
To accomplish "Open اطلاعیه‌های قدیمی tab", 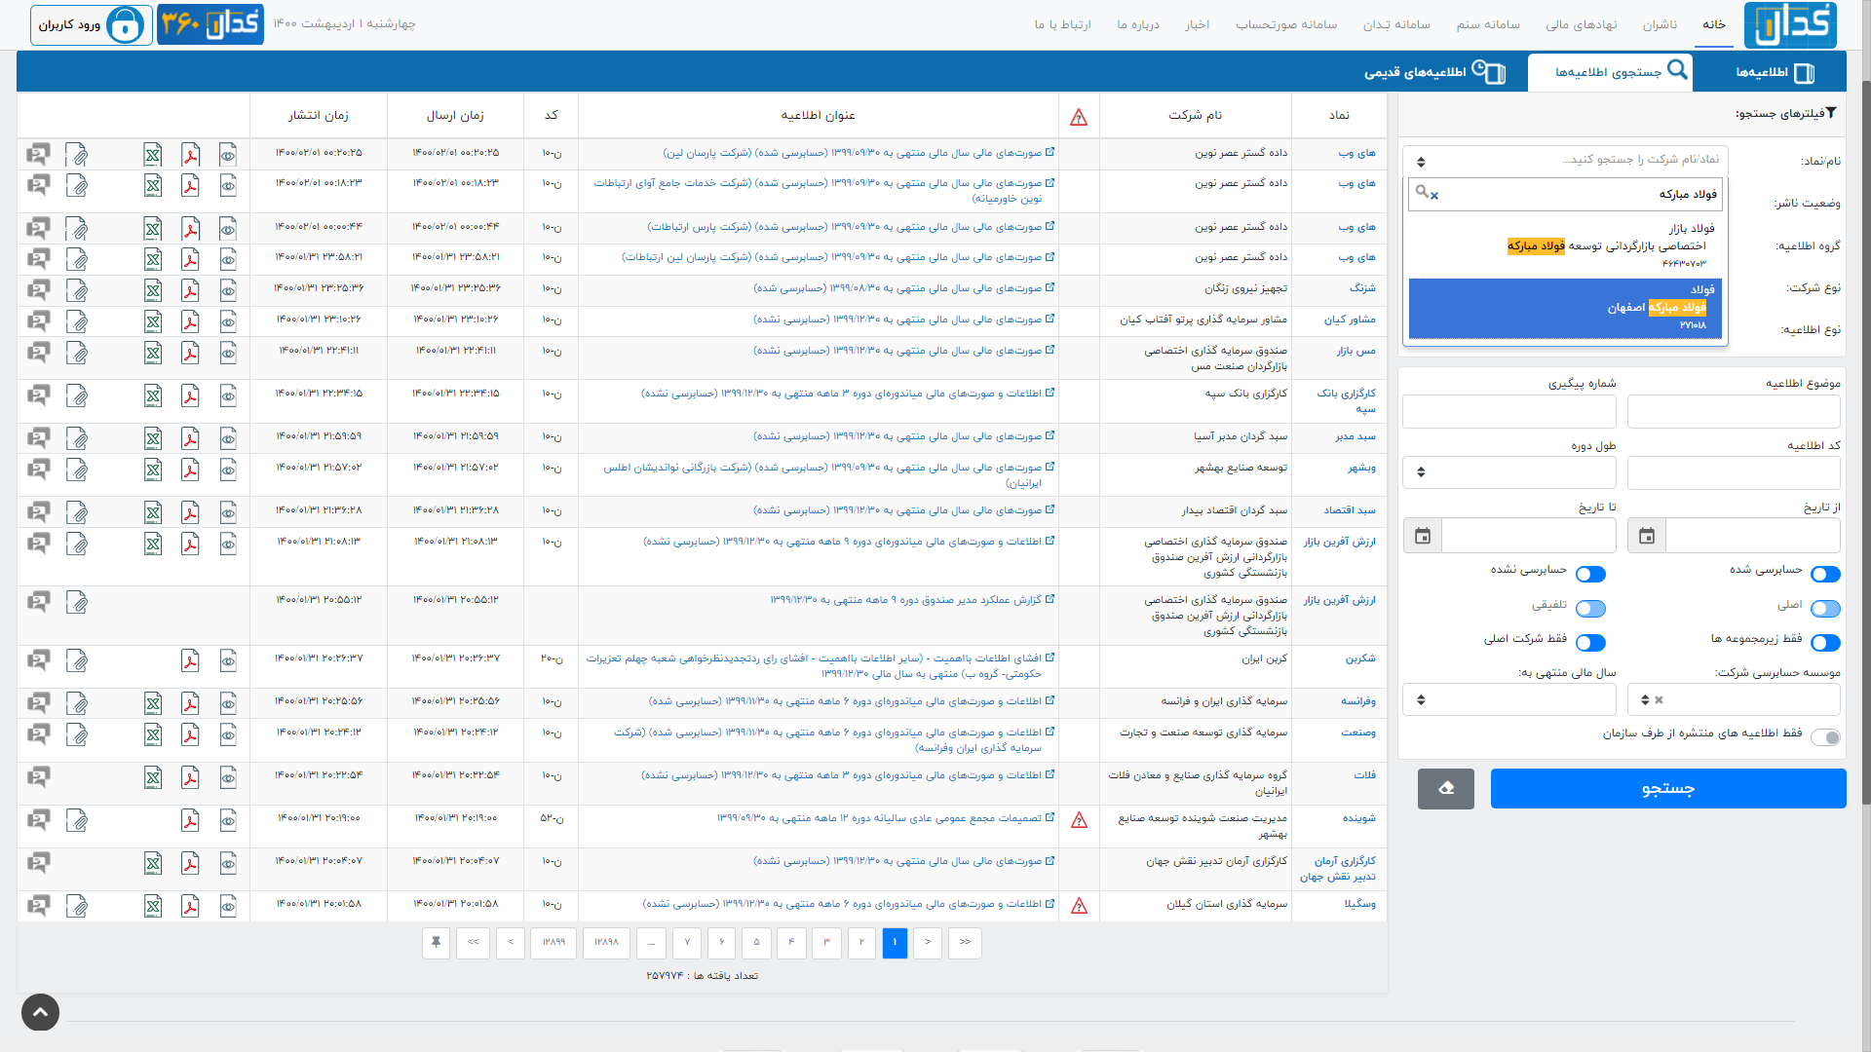I will point(1434,72).
